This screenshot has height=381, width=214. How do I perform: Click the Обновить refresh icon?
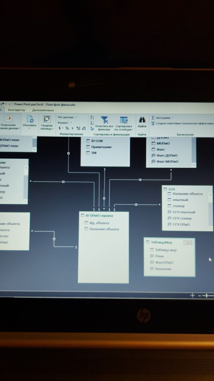click(30, 119)
